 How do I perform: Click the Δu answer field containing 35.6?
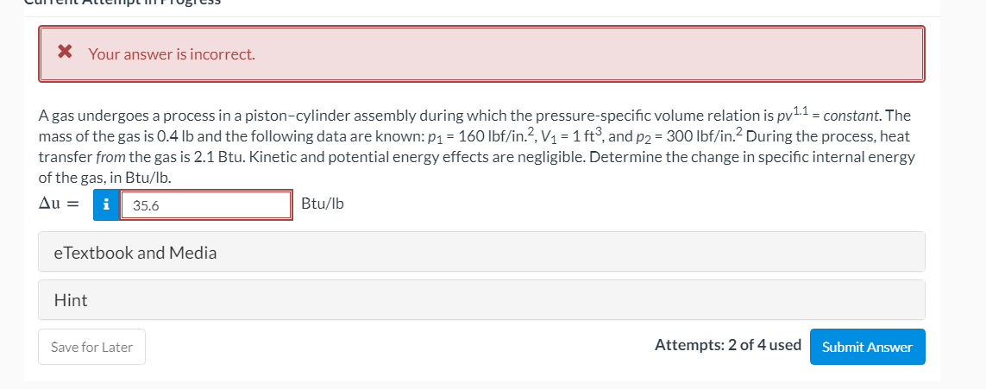click(x=205, y=205)
